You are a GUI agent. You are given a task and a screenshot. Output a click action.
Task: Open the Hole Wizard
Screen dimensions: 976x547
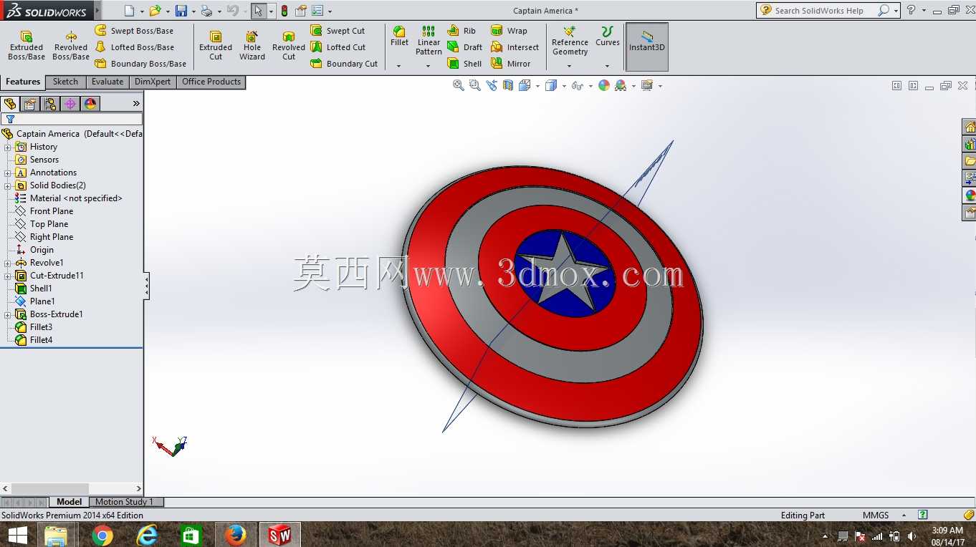(x=252, y=46)
